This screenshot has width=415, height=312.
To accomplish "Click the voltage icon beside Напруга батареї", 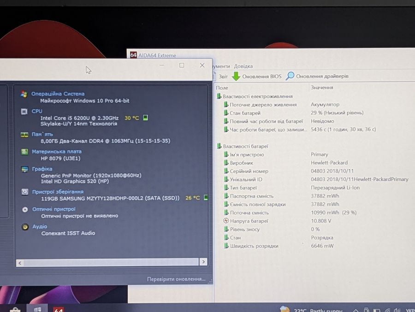I will click(226, 221).
